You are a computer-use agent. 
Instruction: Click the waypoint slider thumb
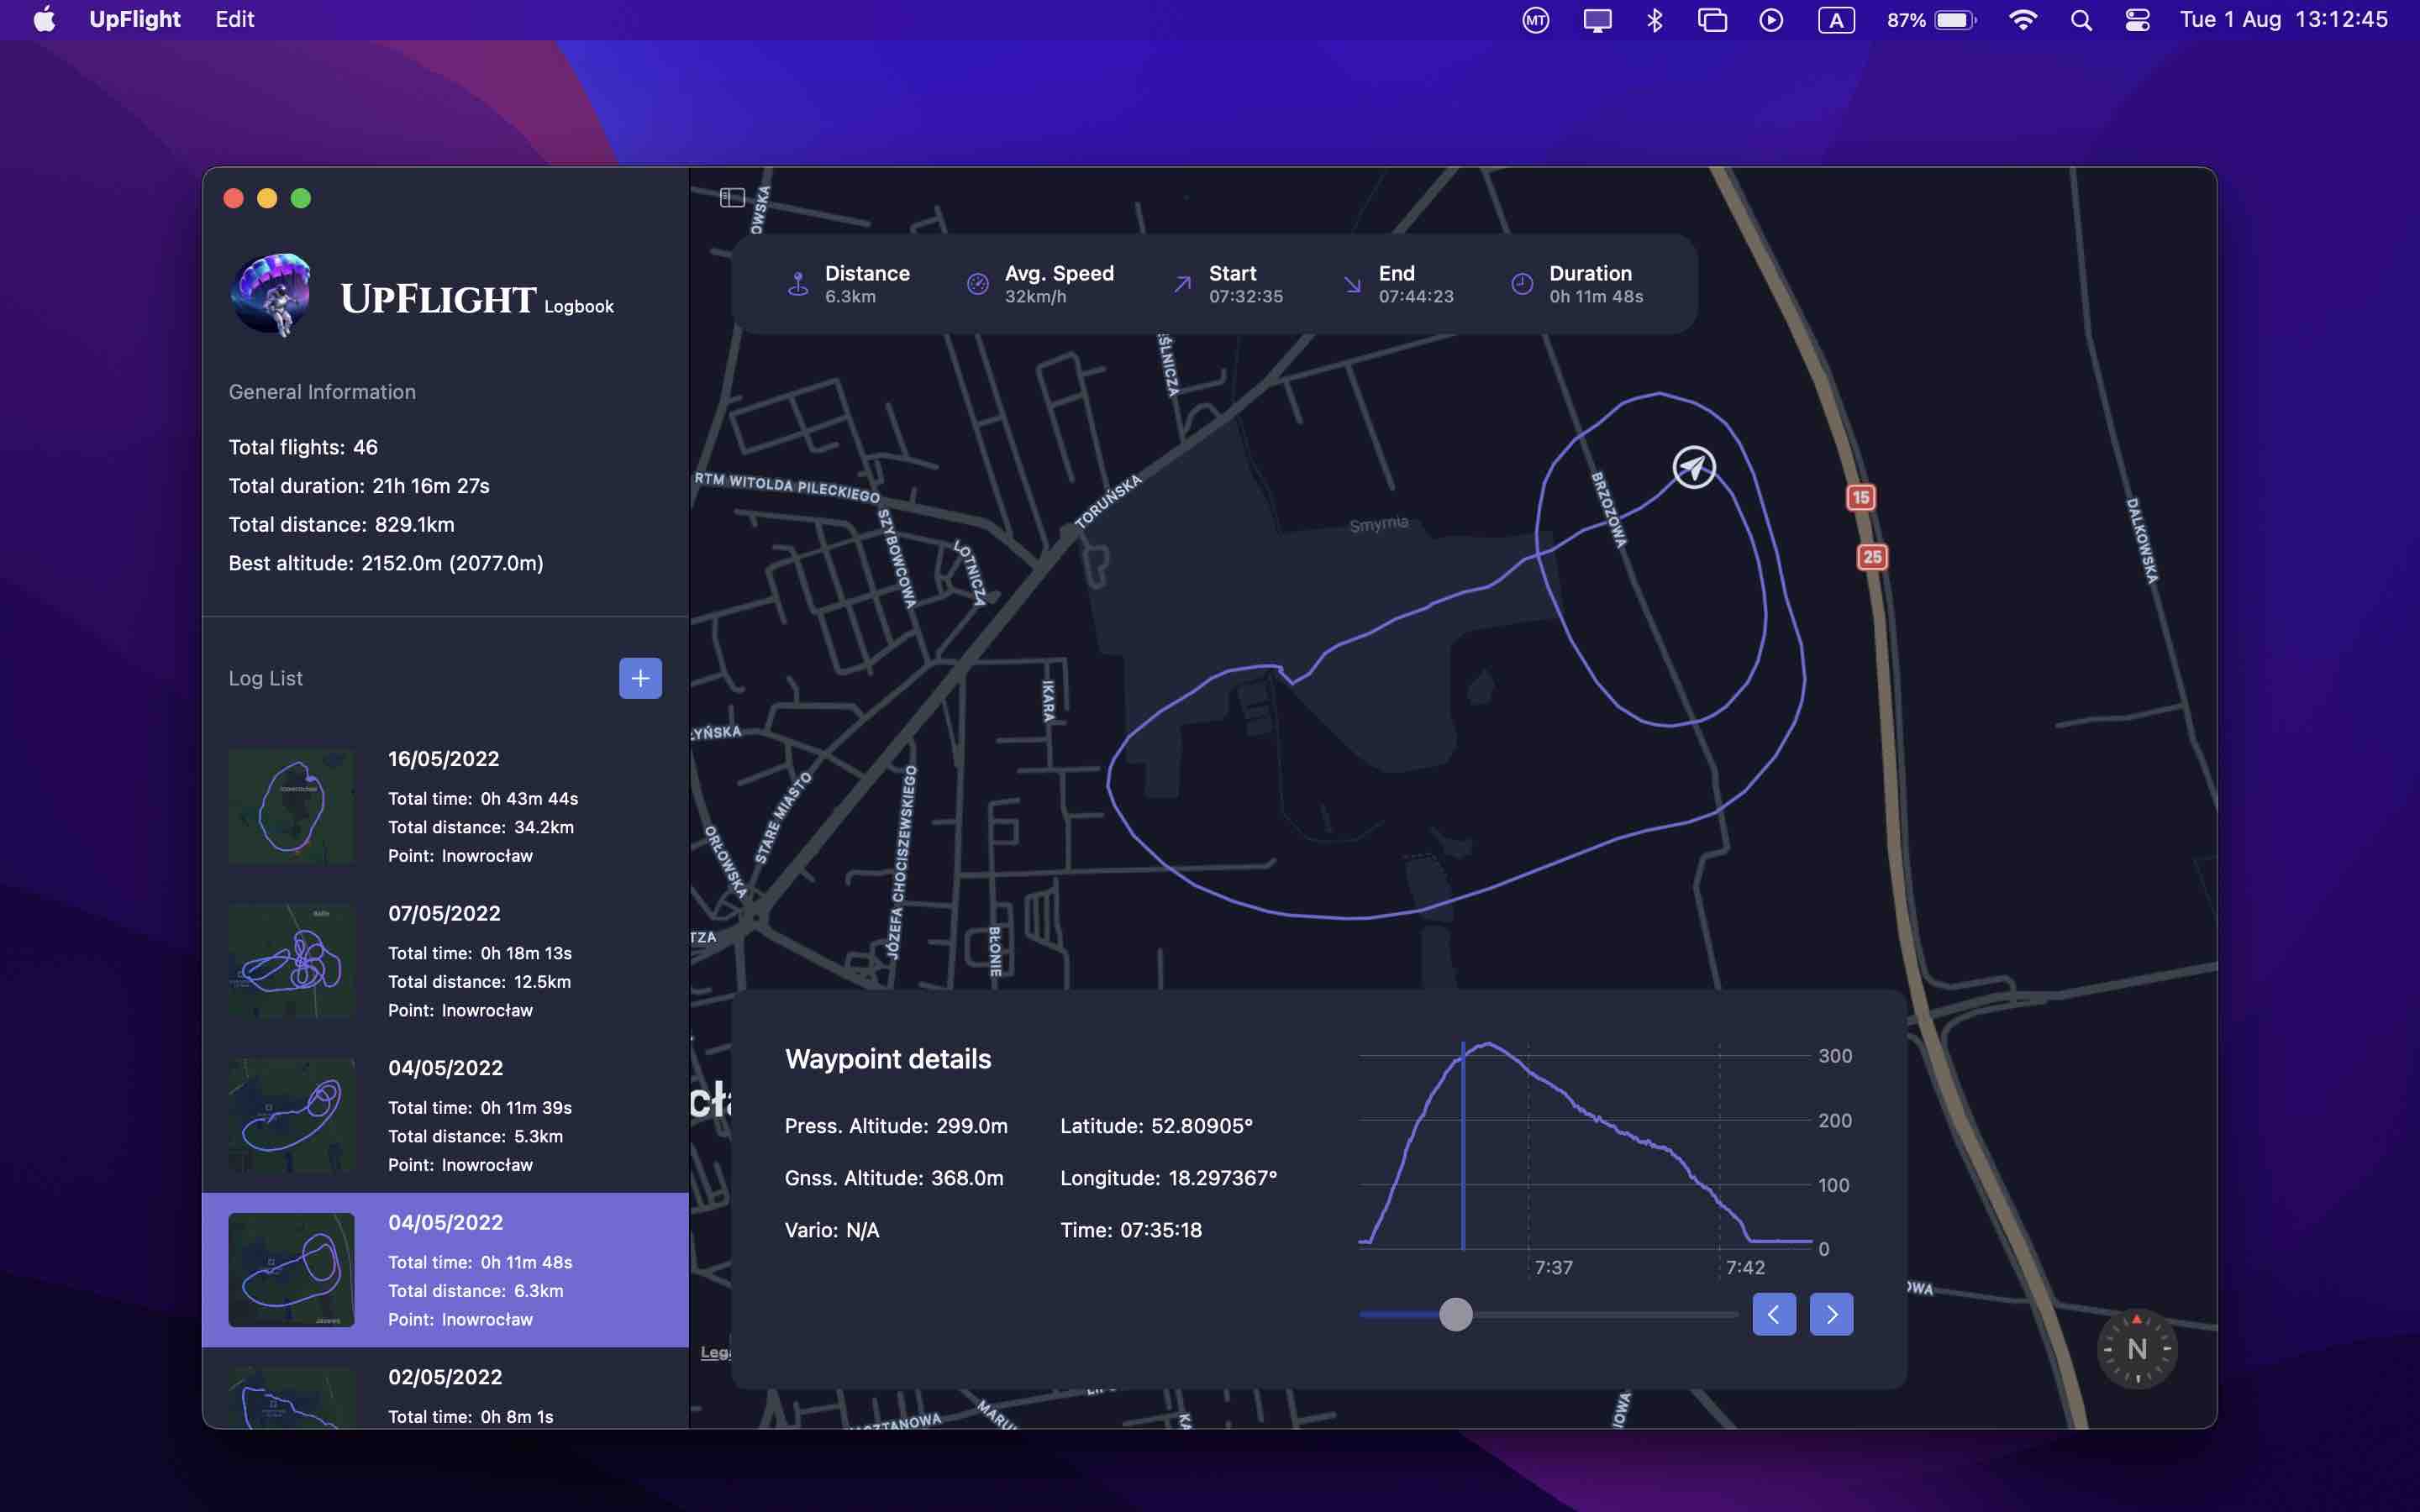[x=1456, y=1314]
